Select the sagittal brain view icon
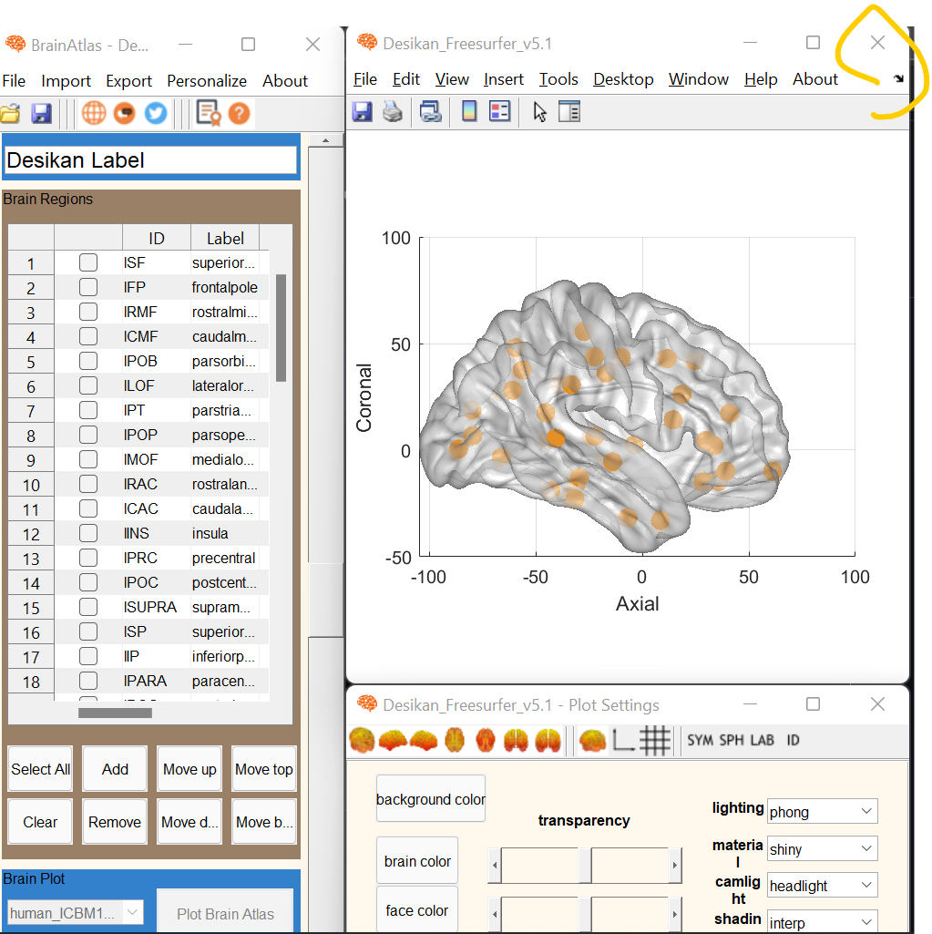Screen dimensions: 932x934 click(393, 741)
